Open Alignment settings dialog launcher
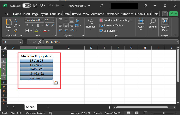Screen dimensions: 180x115 pos(83,36)
